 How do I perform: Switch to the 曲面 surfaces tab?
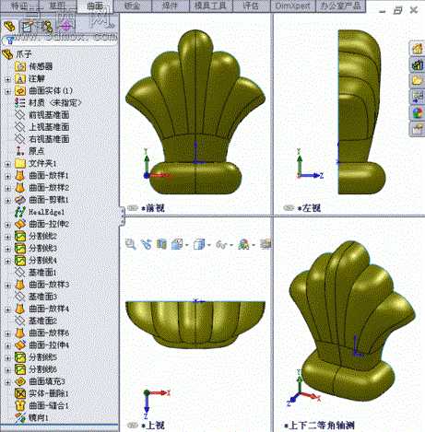[x=95, y=6]
